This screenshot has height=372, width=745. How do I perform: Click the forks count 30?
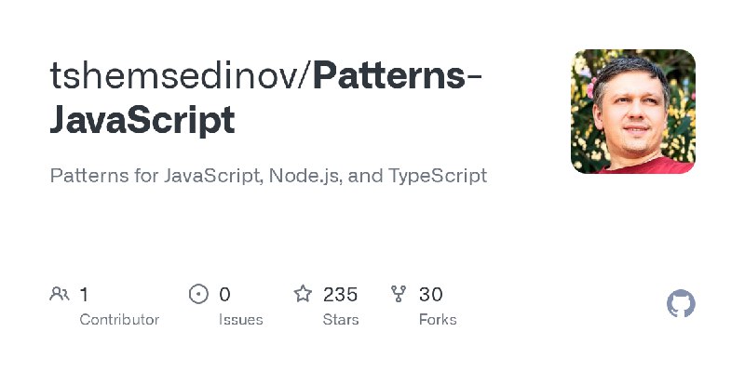pyautogui.click(x=431, y=295)
